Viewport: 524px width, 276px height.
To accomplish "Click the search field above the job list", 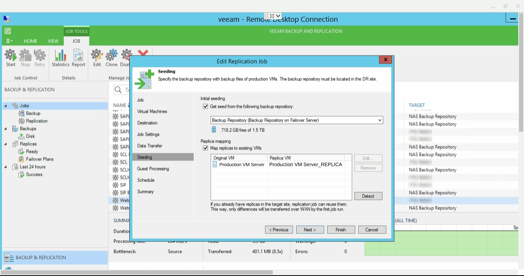I will click(123, 90).
